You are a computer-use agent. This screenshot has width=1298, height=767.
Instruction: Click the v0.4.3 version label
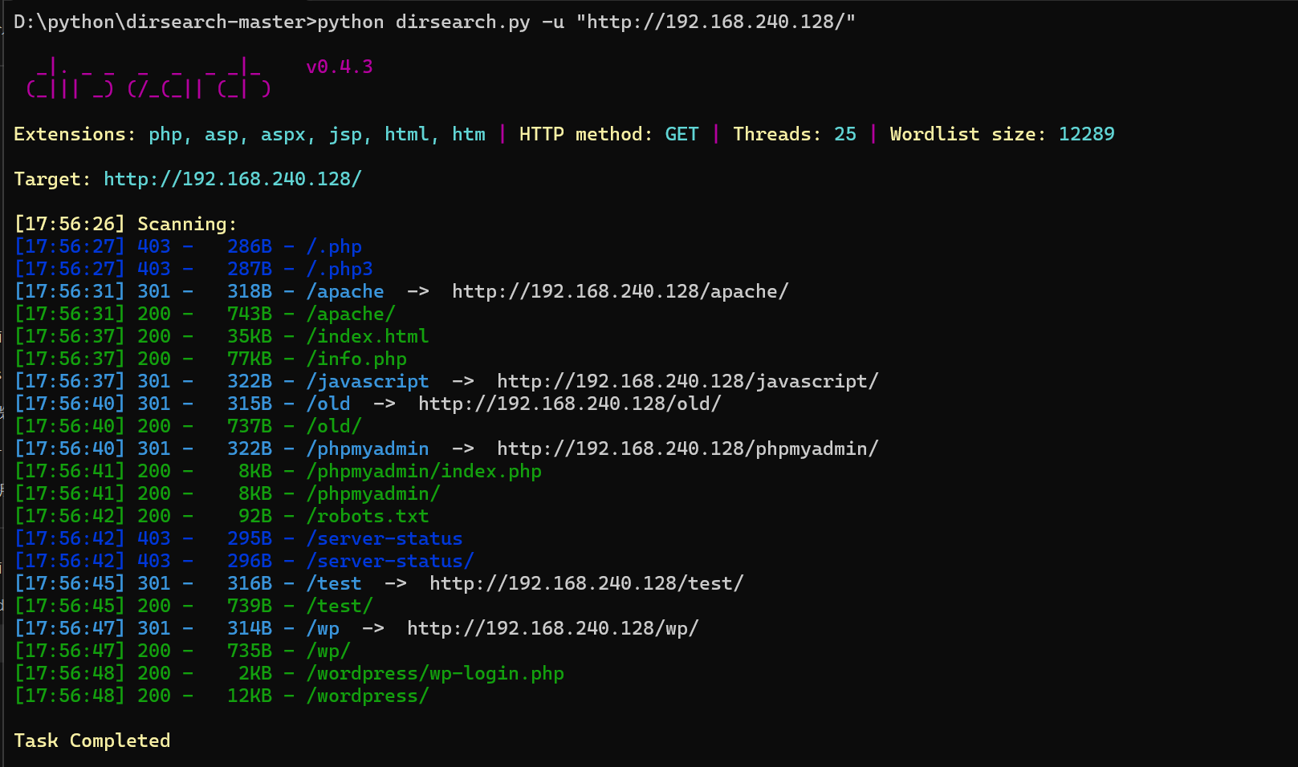[x=339, y=67]
